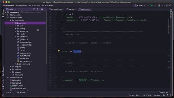The height and width of the screenshot is (98, 174).
Task: Collapse the typerocket folder arrow
Action: (x=13, y=23)
